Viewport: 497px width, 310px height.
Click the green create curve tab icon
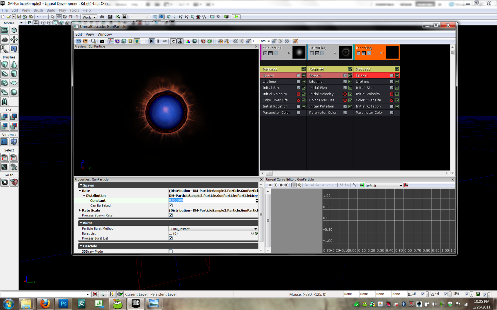[x=362, y=185]
